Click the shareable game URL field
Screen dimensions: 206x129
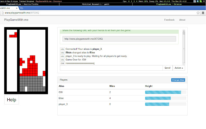pyautogui.click(x=119, y=39)
